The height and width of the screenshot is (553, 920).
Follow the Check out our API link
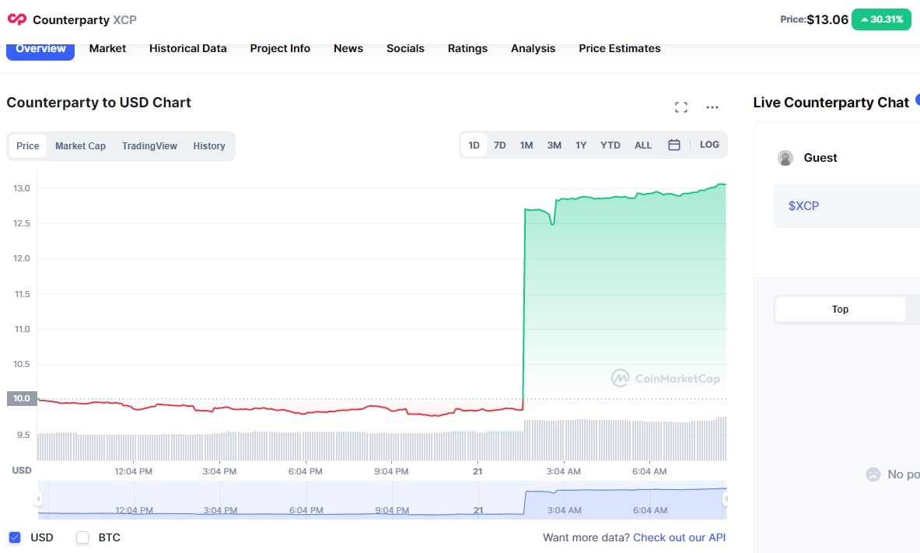pos(679,537)
